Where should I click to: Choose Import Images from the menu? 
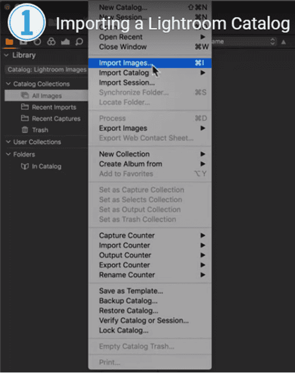(150, 63)
